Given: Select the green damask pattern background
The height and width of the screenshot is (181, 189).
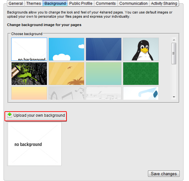Looking at the screenshot, I should click(141, 74).
